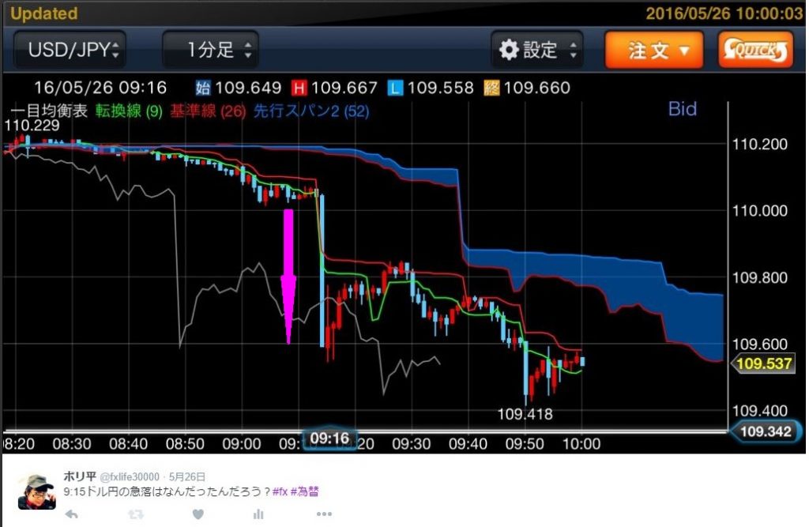Image resolution: width=809 pixels, height=527 pixels.
Task: Open the 設定 settings menu
Action: pyautogui.click(x=537, y=51)
